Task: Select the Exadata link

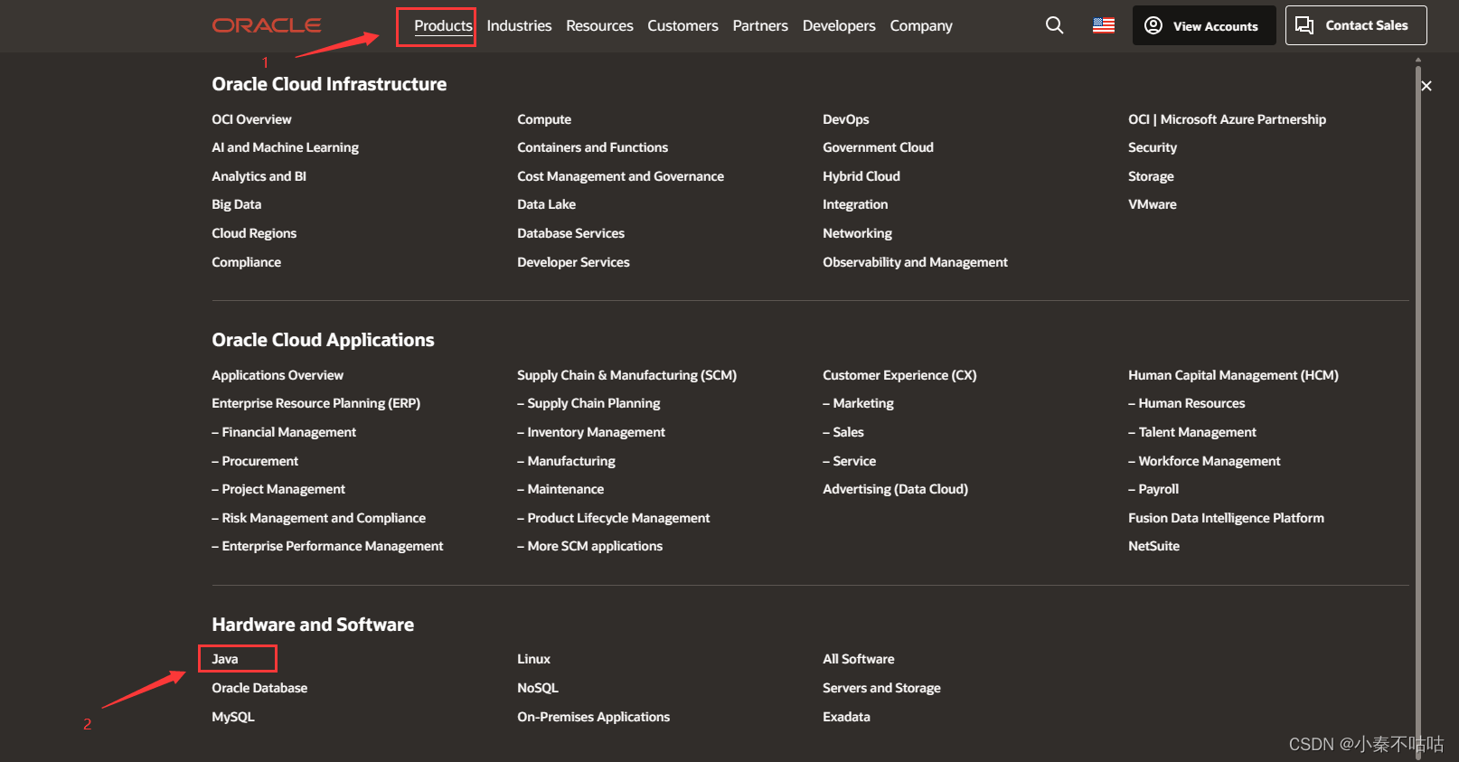Action: pyautogui.click(x=846, y=717)
